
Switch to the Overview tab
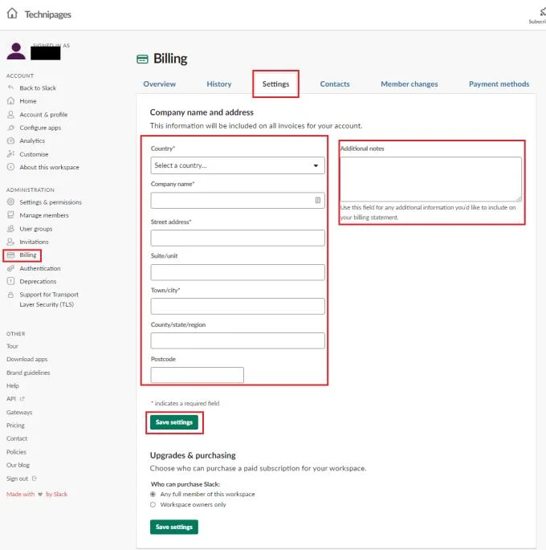pyautogui.click(x=160, y=84)
